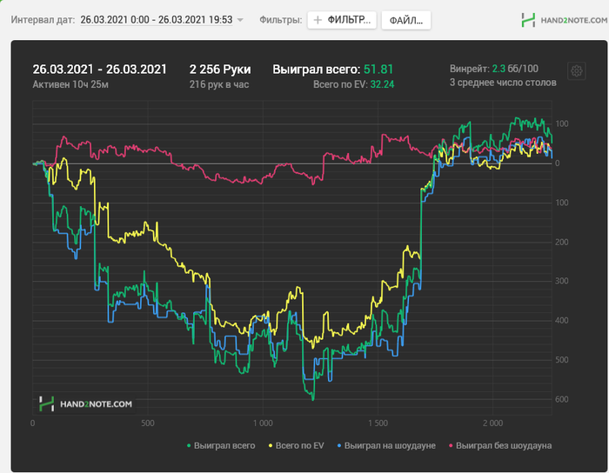Image resolution: width=609 pixels, height=473 pixels.
Task: Click x-axis label 1 000
Action: [x=263, y=423]
